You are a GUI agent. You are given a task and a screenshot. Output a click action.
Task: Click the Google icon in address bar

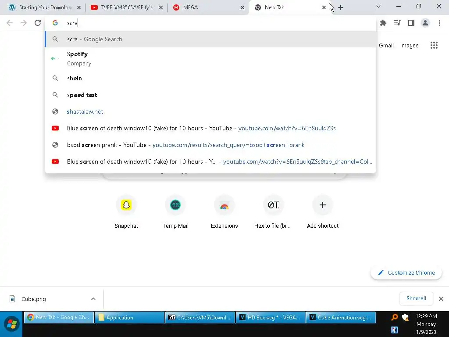tap(55, 23)
